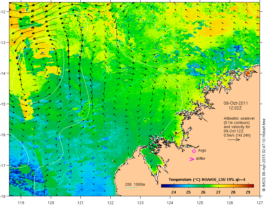Image resolution: width=266 pixels, height=205 pixels.
Task: Click latitude label -13 on left axis
Action: tap(4, 43)
